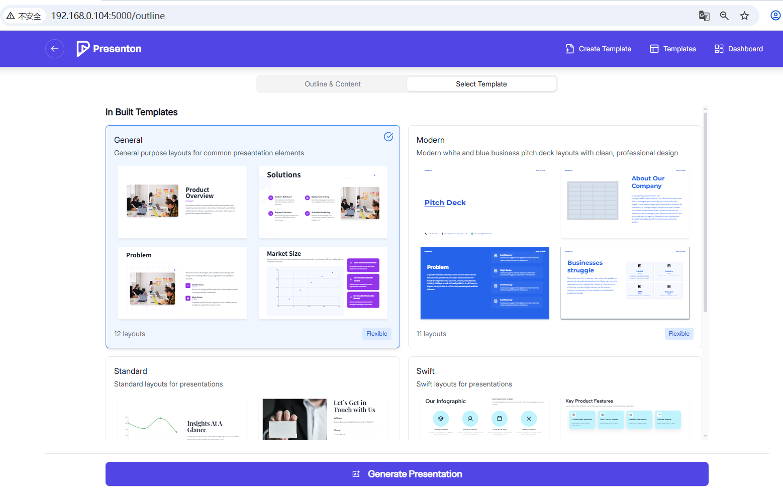
Task: Open the Solutions slide thumbnail
Action: click(x=323, y=202)
